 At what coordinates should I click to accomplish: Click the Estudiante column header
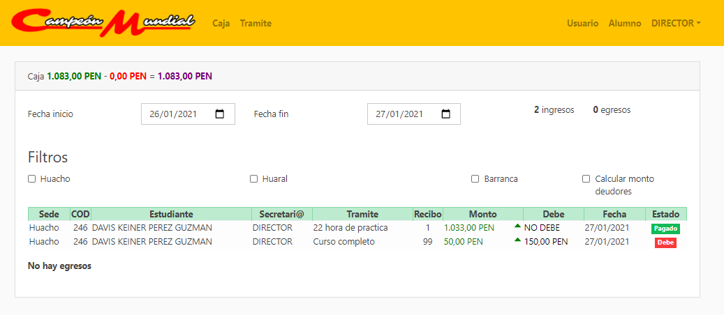pos(171,214)
